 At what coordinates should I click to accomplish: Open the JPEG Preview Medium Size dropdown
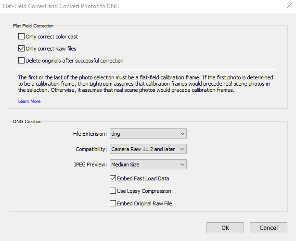click(148, 164)
